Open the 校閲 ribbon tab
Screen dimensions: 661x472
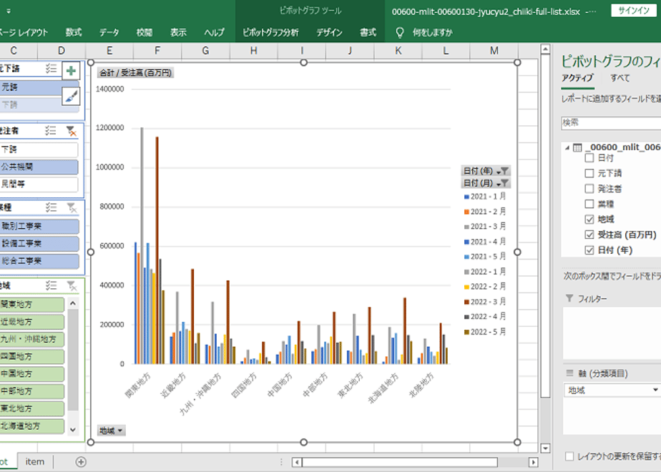point(145,32)
